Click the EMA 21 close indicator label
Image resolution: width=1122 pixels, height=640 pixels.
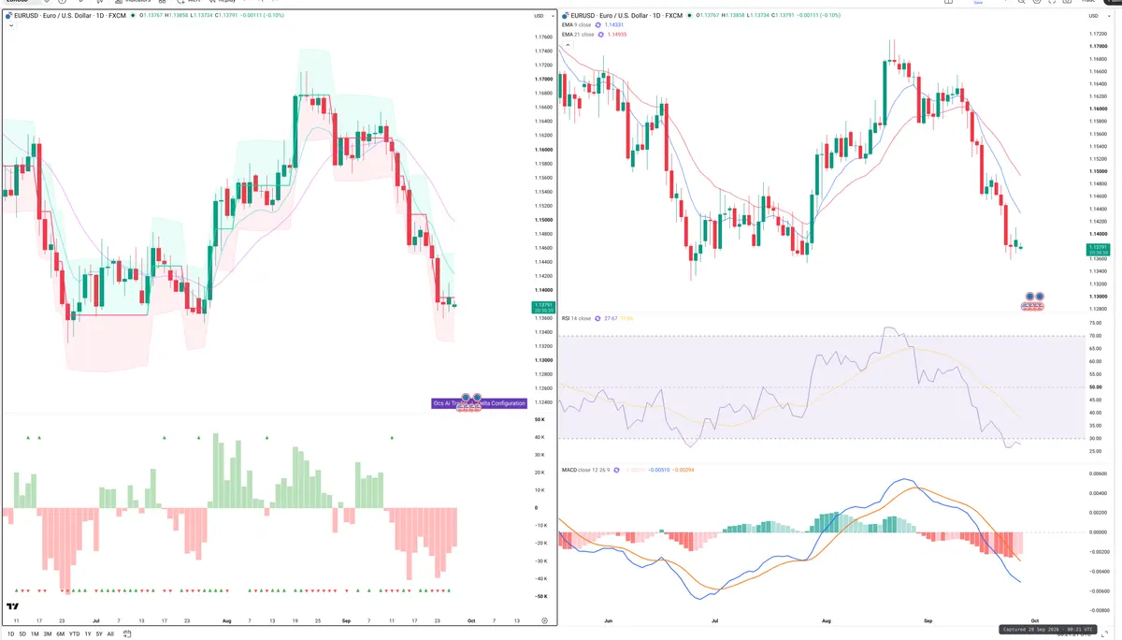pyautogui.click(x=577, y=35)
